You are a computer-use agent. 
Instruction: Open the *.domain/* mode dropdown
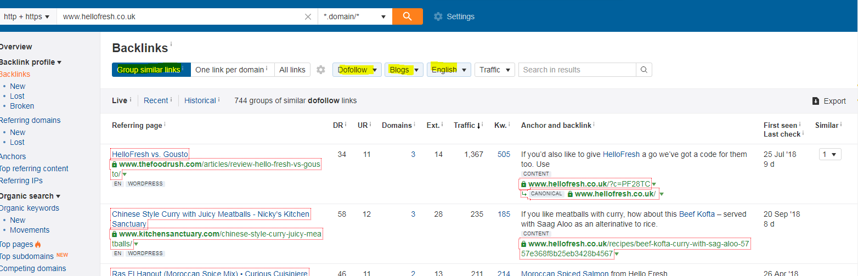[x=355, y=16]
